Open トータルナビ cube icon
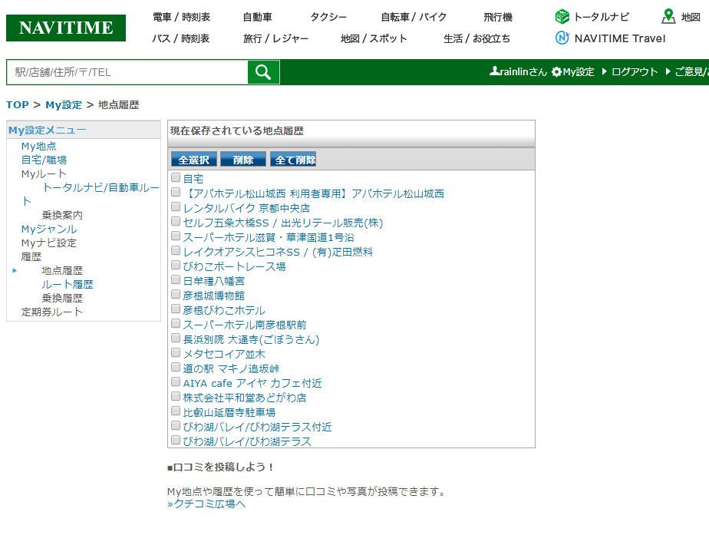Screen dimensions: 709x535 [562, 17]
